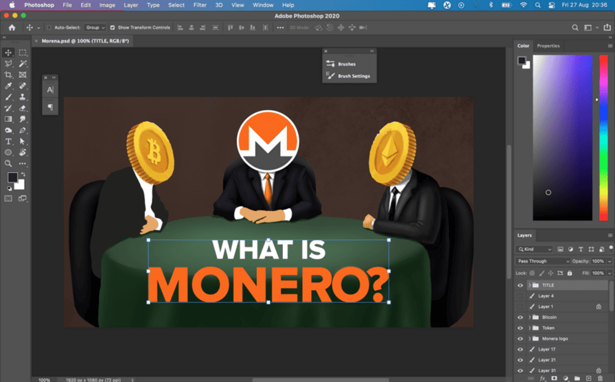
Task: Expand the Bitcoin layer group
Action: (x=530, y=317)
